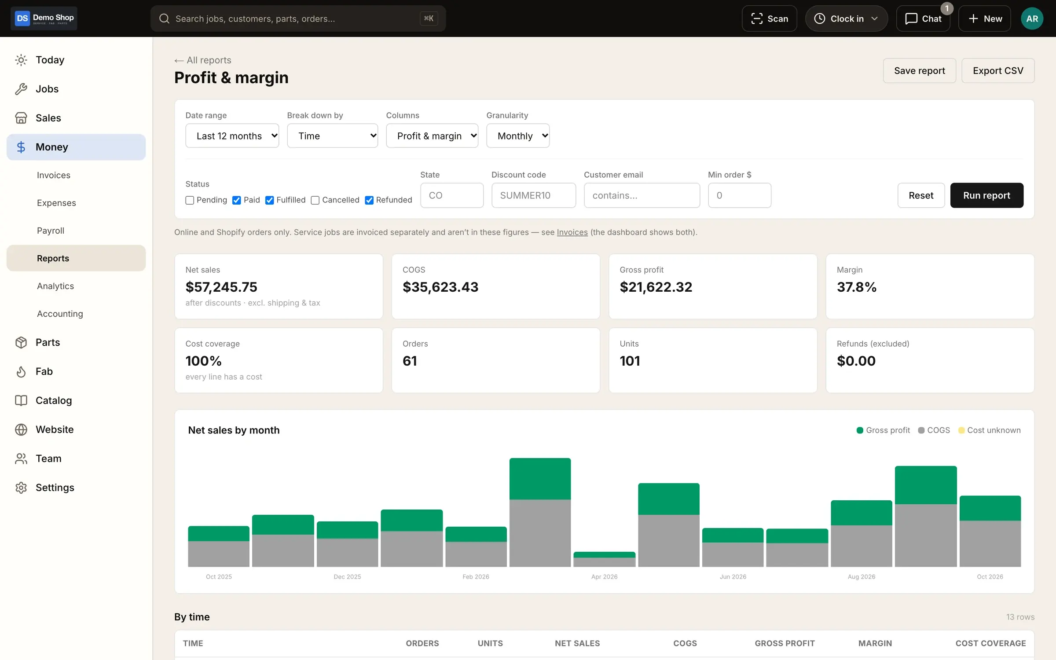Viewport: 1056px width, 660px height.
Task: Expand the Clock in dropdown
Action: point(846,18)
